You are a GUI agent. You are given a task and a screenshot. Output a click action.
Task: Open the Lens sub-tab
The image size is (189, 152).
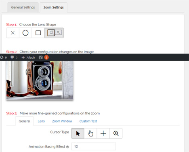click(41, 121)
